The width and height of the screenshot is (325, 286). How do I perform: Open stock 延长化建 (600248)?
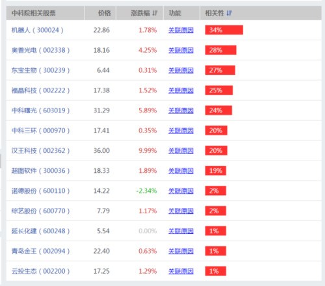coord(40,231)
